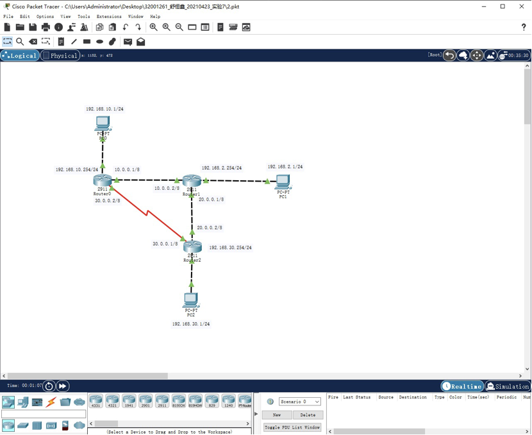
Task: Toggle Simulation mode
Action: coord(508,386)
